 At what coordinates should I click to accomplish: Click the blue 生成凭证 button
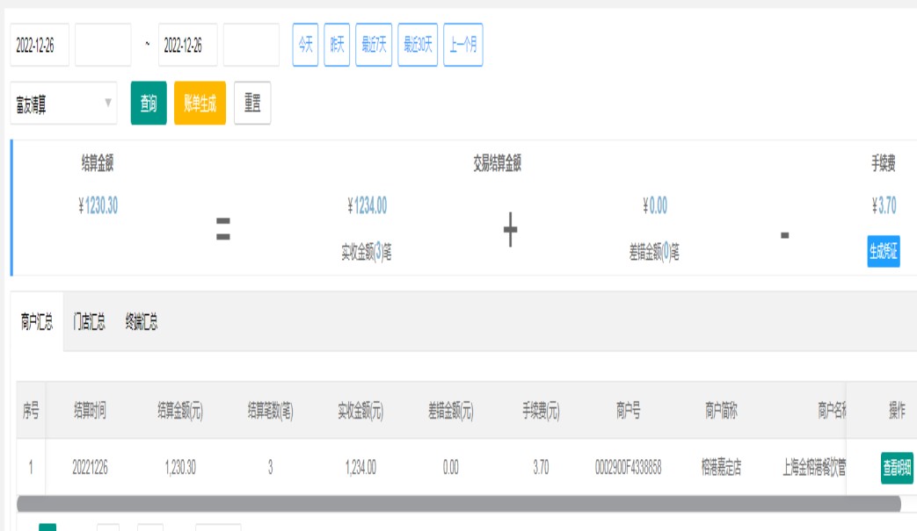click(x=883, y=251)
